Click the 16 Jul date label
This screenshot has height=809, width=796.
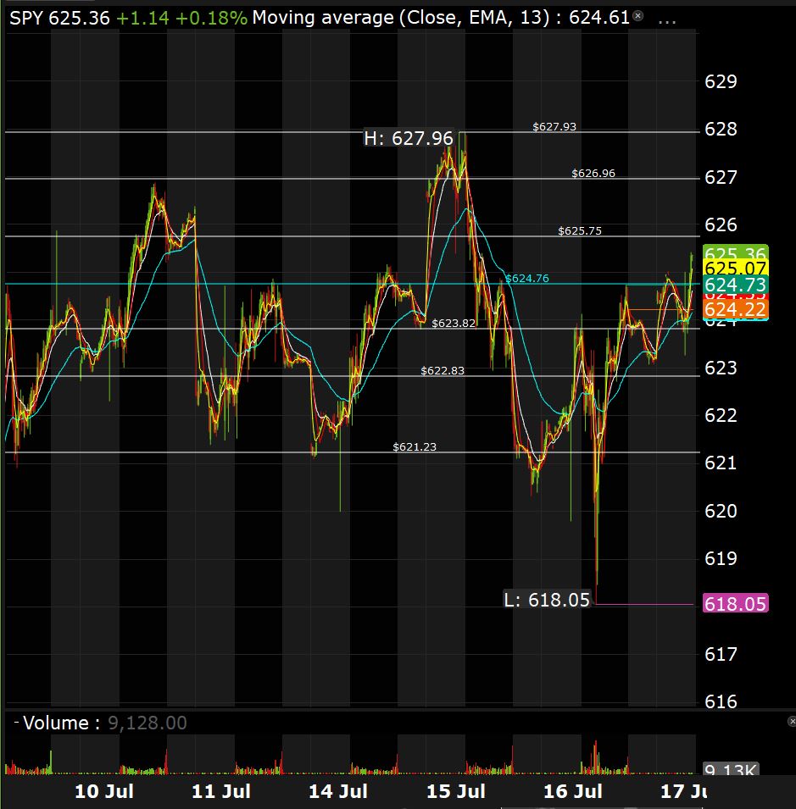573,791
